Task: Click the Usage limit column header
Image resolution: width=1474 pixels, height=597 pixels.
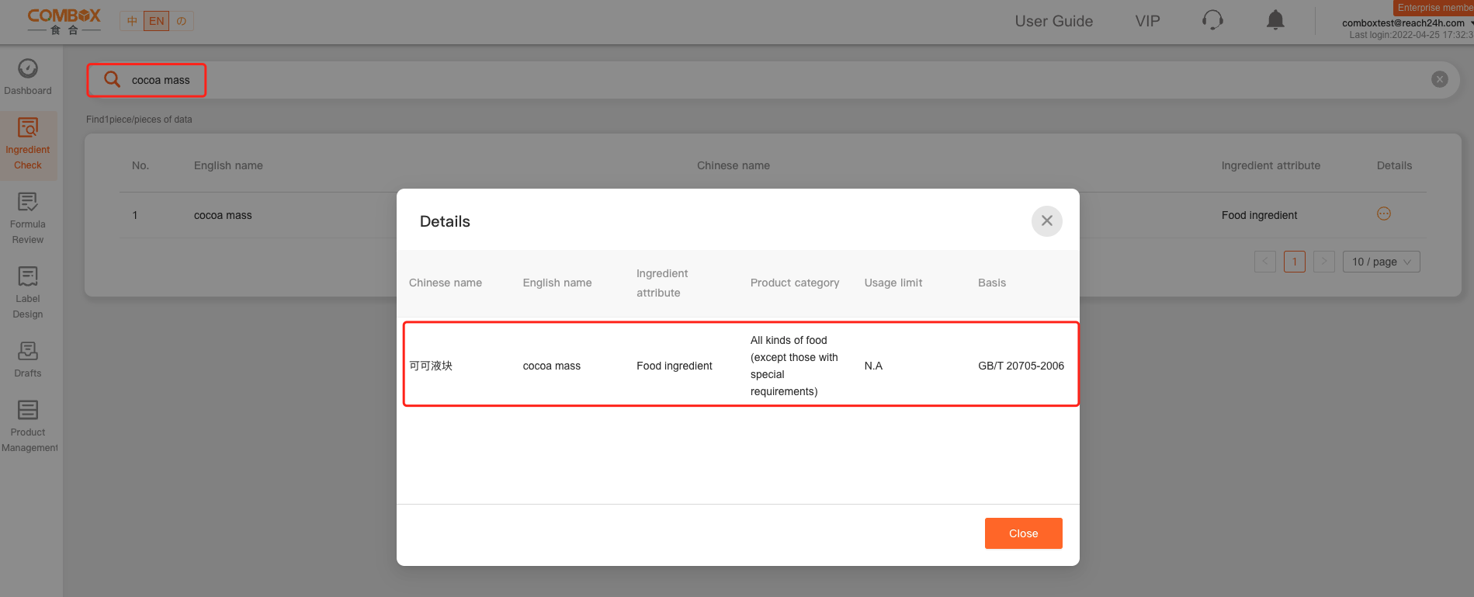Action: [893, 283]
